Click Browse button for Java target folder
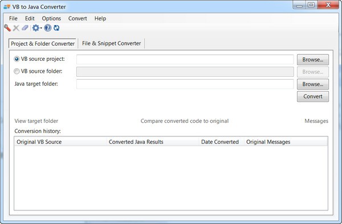 pos(313,84)
